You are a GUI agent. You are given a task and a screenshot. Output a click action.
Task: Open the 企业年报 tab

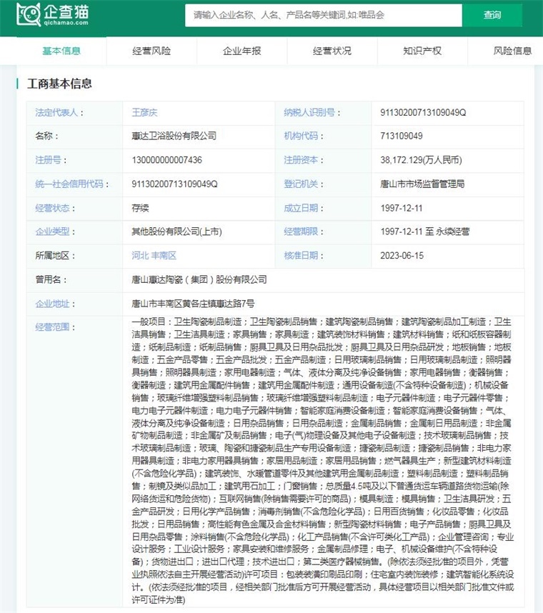[242, 51]
